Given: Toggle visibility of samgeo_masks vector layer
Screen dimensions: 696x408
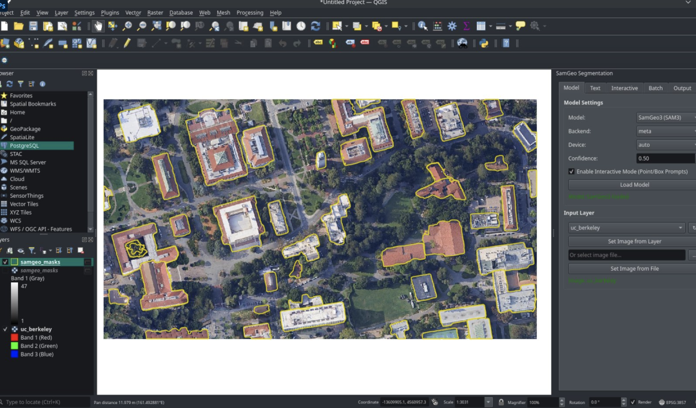Looking at the screenshot, I should [x=5, y=262].
